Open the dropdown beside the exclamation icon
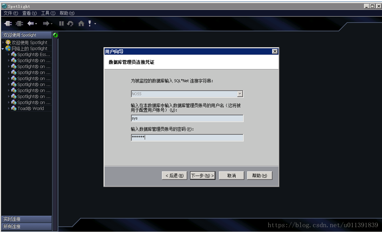 coord(95,23)
